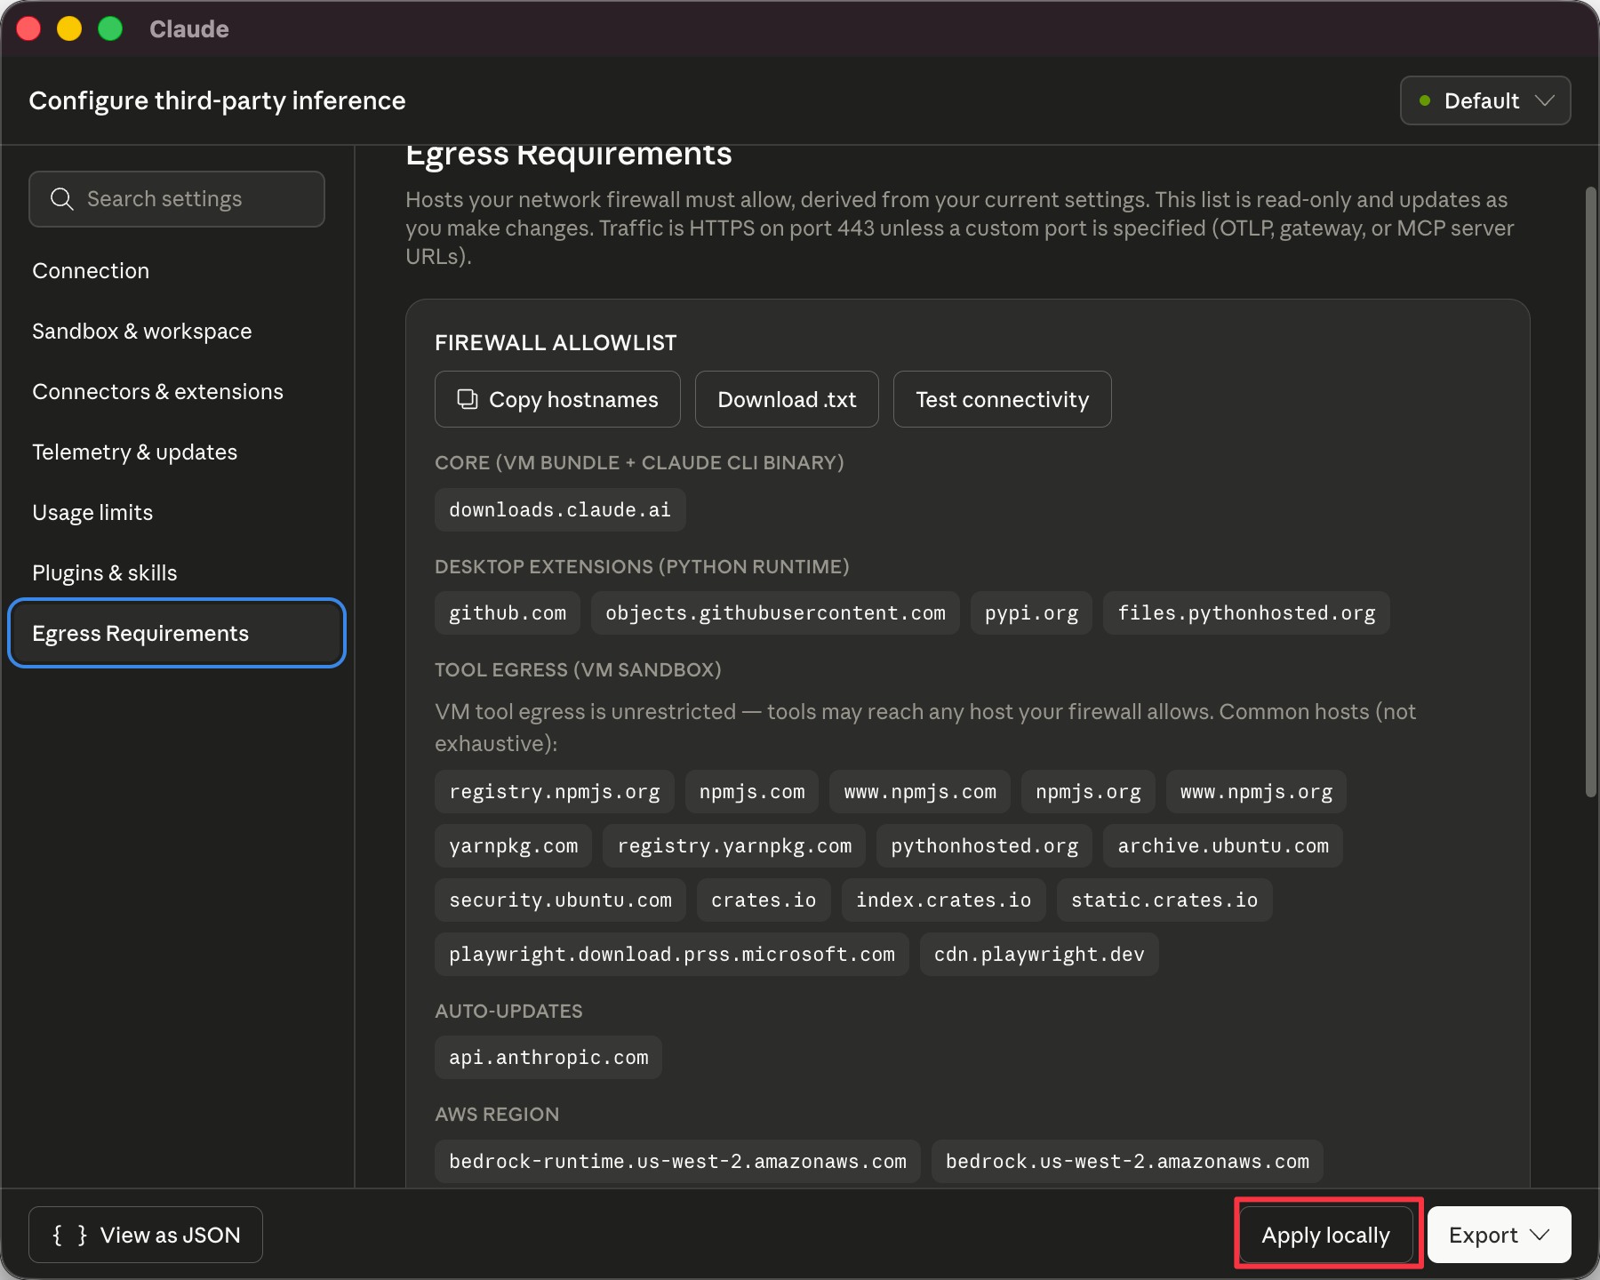The image size is (1600, 1280).
Task: Click cdn.playwright.dev chip
Action: pos(1039,954)
